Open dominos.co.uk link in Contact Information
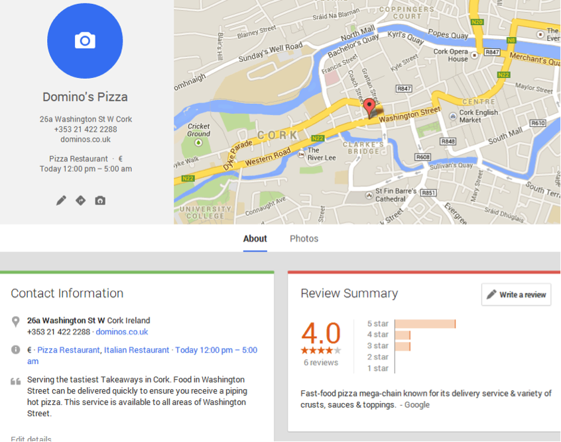This screenshot has height=442, width=561. click(122, 331)
